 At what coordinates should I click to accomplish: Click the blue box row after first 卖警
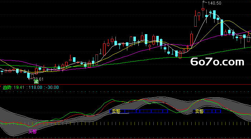click(144, 111)
